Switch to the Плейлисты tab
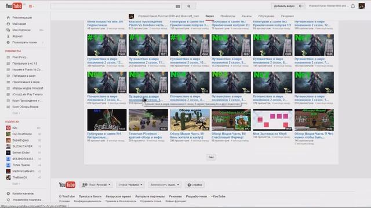371x208 pixels. [228, 16]
